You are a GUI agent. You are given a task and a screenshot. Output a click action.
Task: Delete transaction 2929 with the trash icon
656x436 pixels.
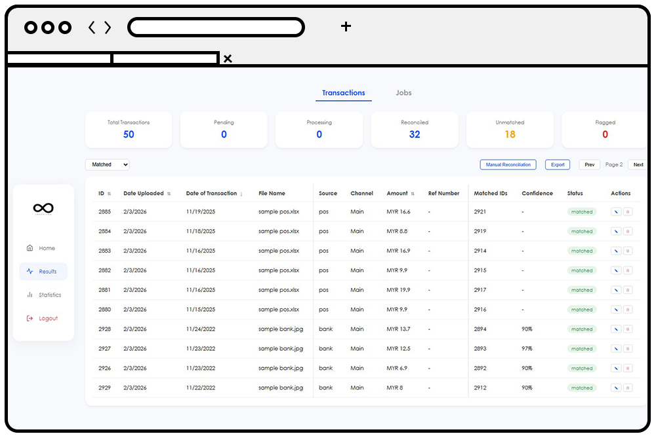pos(628,388)
